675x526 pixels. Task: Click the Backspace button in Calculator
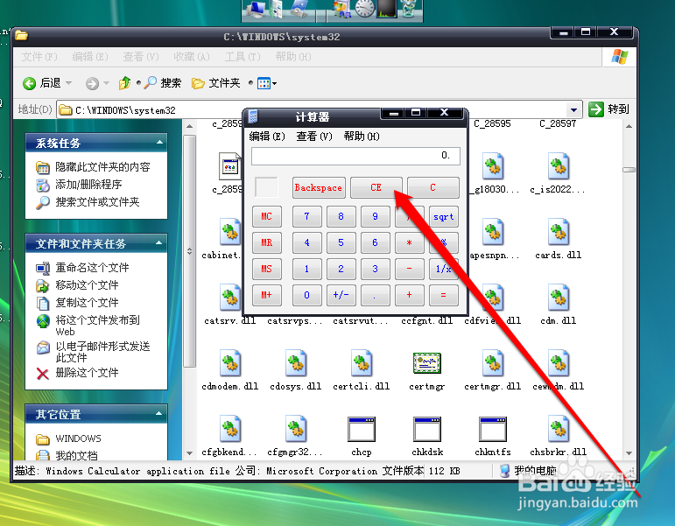click(319, 187)
